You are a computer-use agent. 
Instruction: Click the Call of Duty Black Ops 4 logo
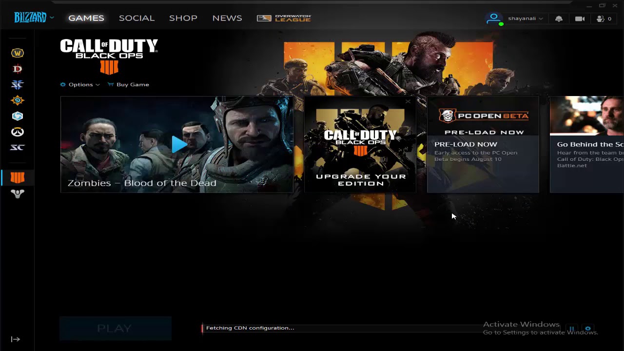point(109,57)
